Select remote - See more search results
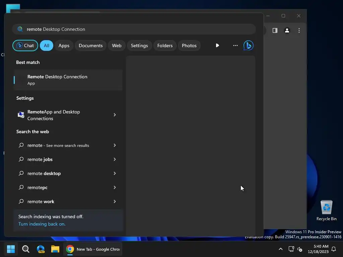This screenshot has width=343, height=257. point(68,145)
